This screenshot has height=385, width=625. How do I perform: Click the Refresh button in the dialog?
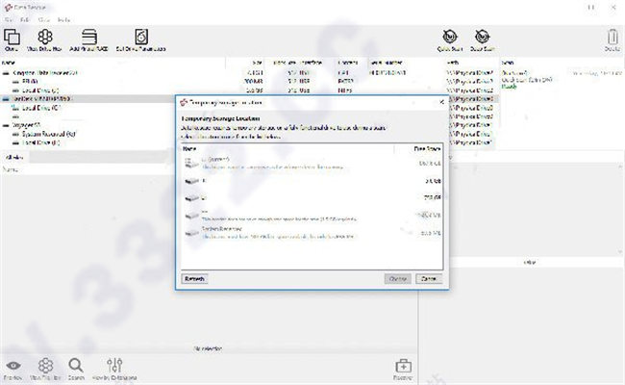[194, 278]
